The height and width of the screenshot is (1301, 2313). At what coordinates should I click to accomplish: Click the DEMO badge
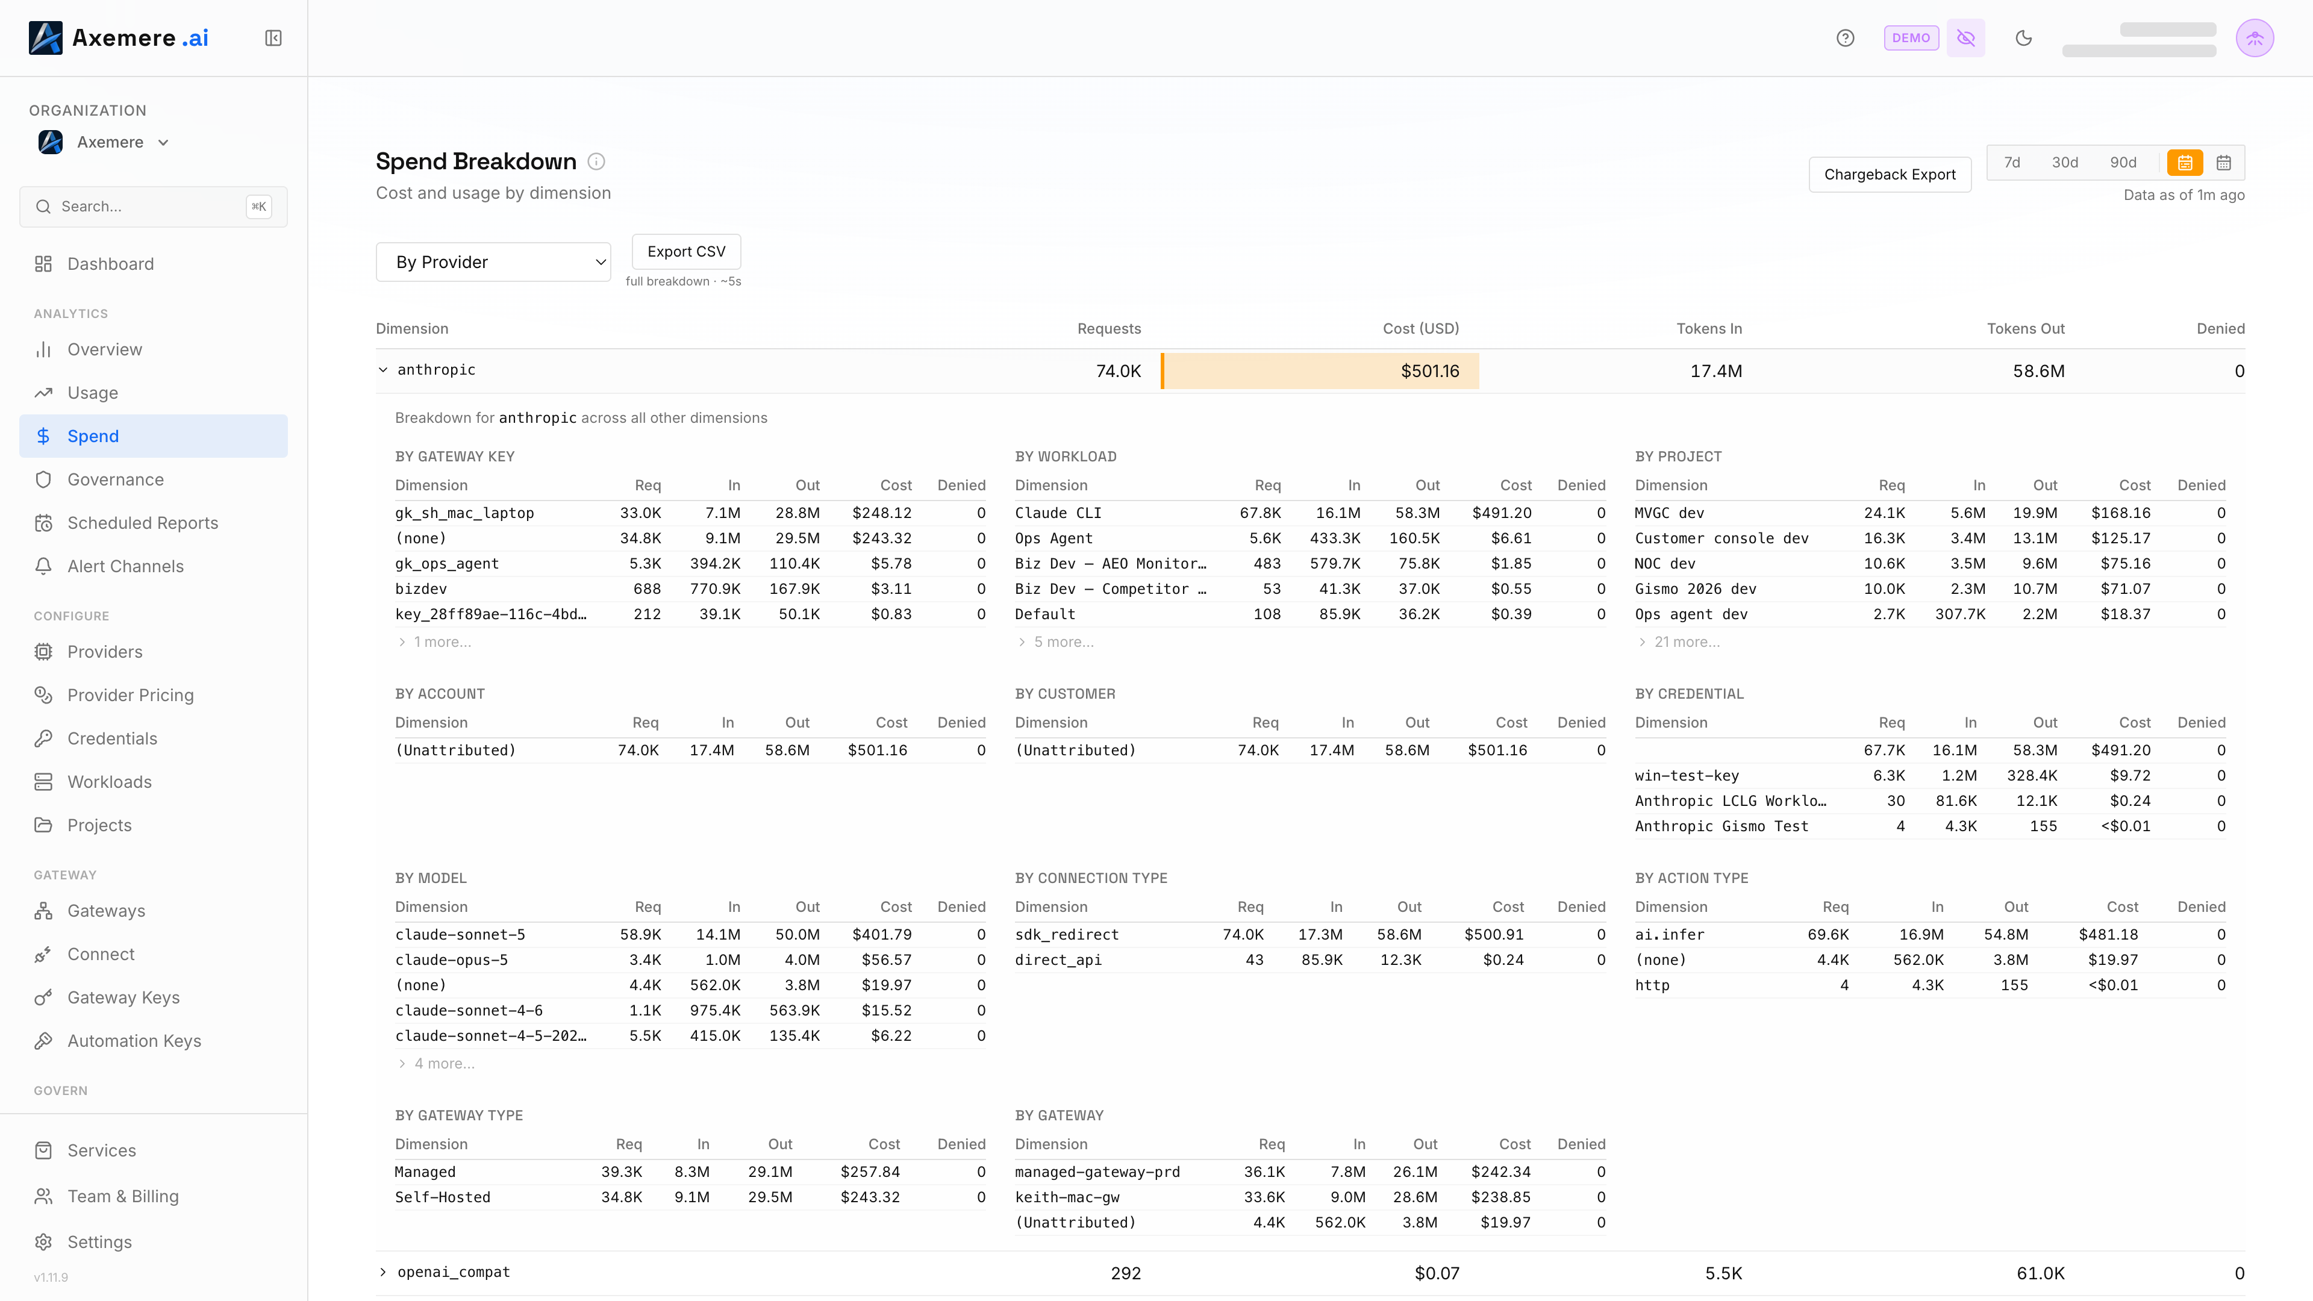pyautogui.click(x=1911, y=38)
